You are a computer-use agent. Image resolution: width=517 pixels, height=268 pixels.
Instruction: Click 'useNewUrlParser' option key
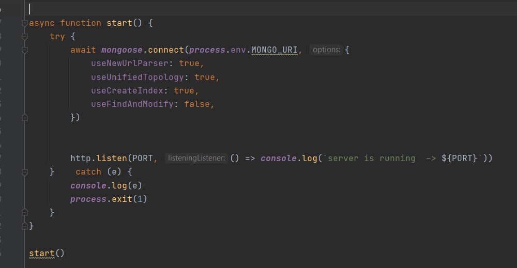130,63
